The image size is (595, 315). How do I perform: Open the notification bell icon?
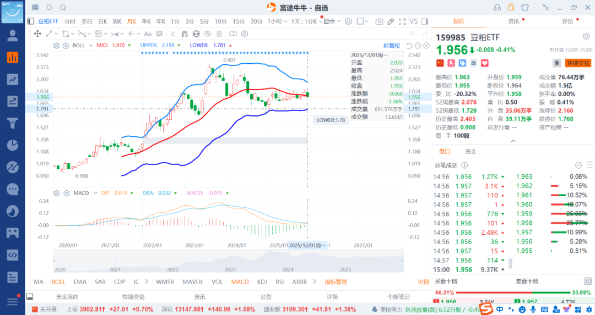[x=49, y=7]
